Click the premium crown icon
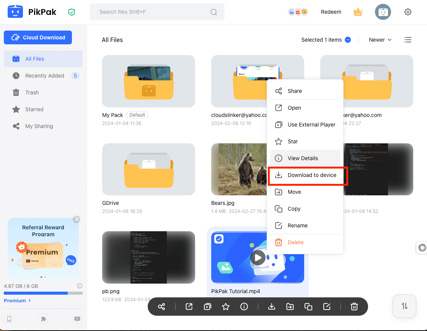This screenshot has width=427, height=331. point(358,12)
